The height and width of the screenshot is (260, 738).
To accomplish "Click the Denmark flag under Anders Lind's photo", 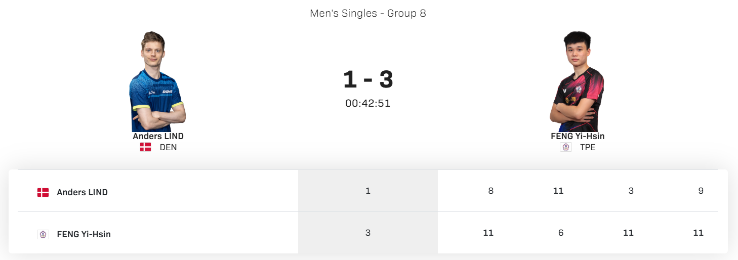I will [x=146, y=147].
